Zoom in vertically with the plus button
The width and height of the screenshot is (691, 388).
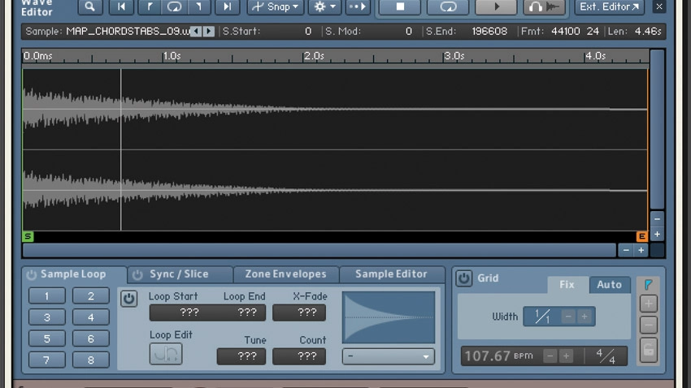pos(657,235)
